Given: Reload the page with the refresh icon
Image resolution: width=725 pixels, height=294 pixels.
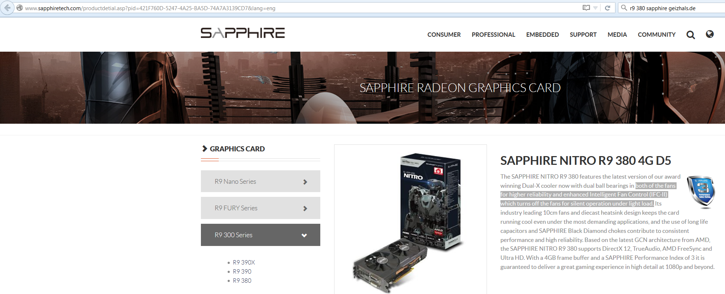Looking at the screenshot, I should click(x=607, y=8).
